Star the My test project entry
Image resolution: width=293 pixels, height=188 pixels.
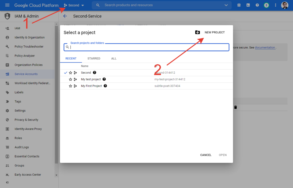coord(70,79)
